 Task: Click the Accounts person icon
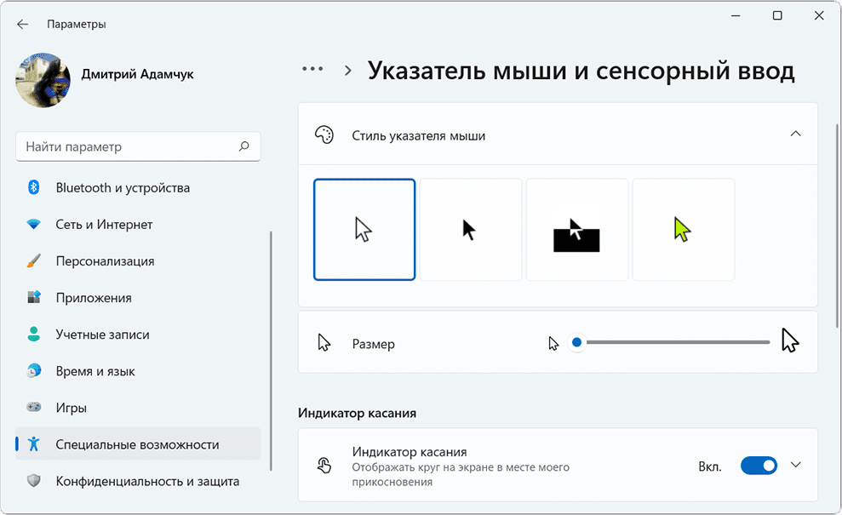point(34,334)
